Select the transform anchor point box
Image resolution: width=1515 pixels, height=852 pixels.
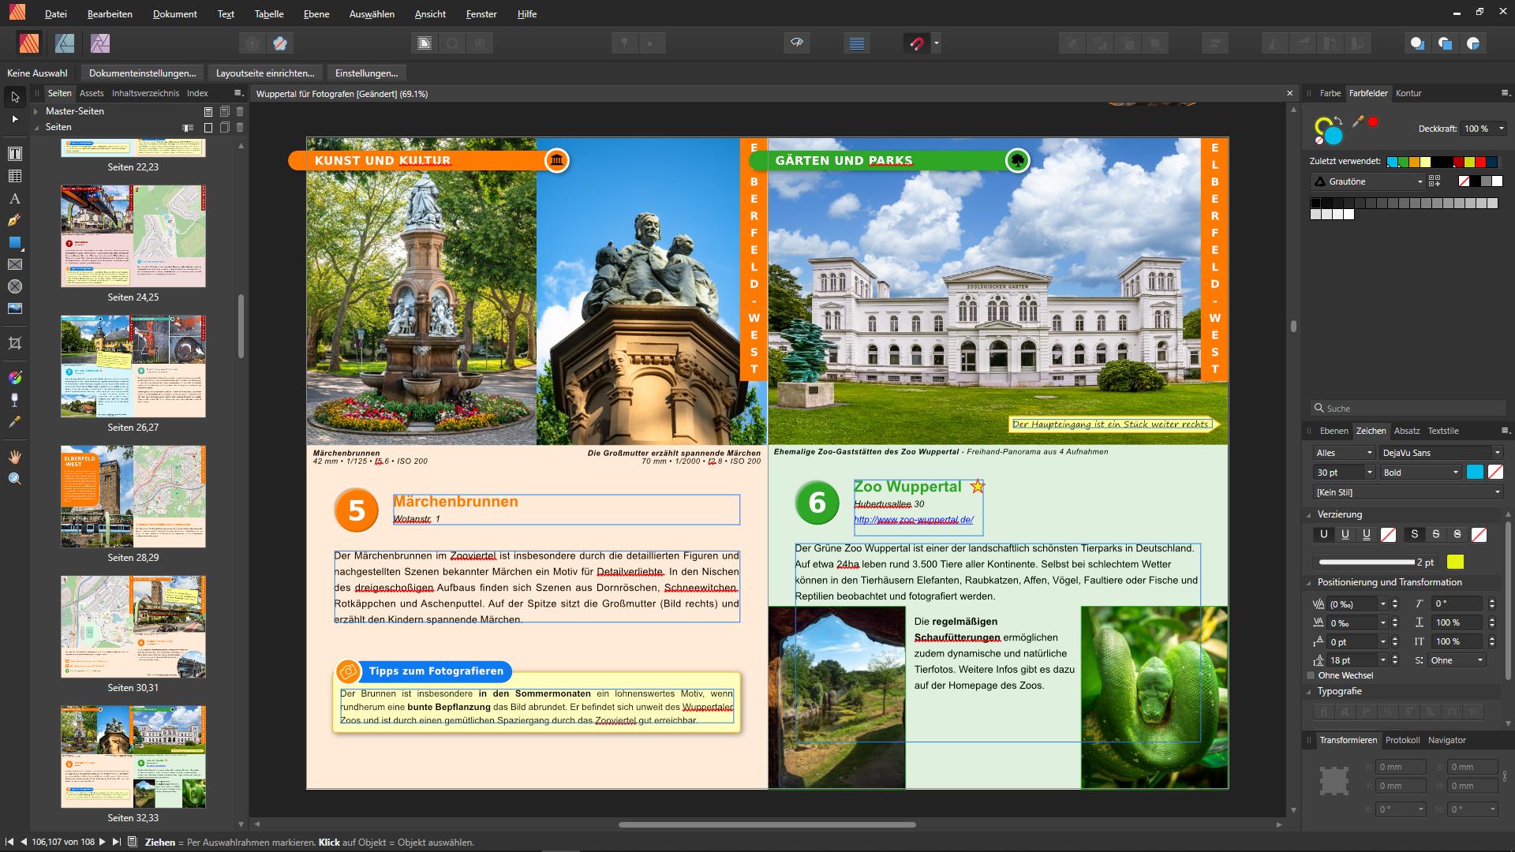pyautogui.click(x=1334, y=780)
